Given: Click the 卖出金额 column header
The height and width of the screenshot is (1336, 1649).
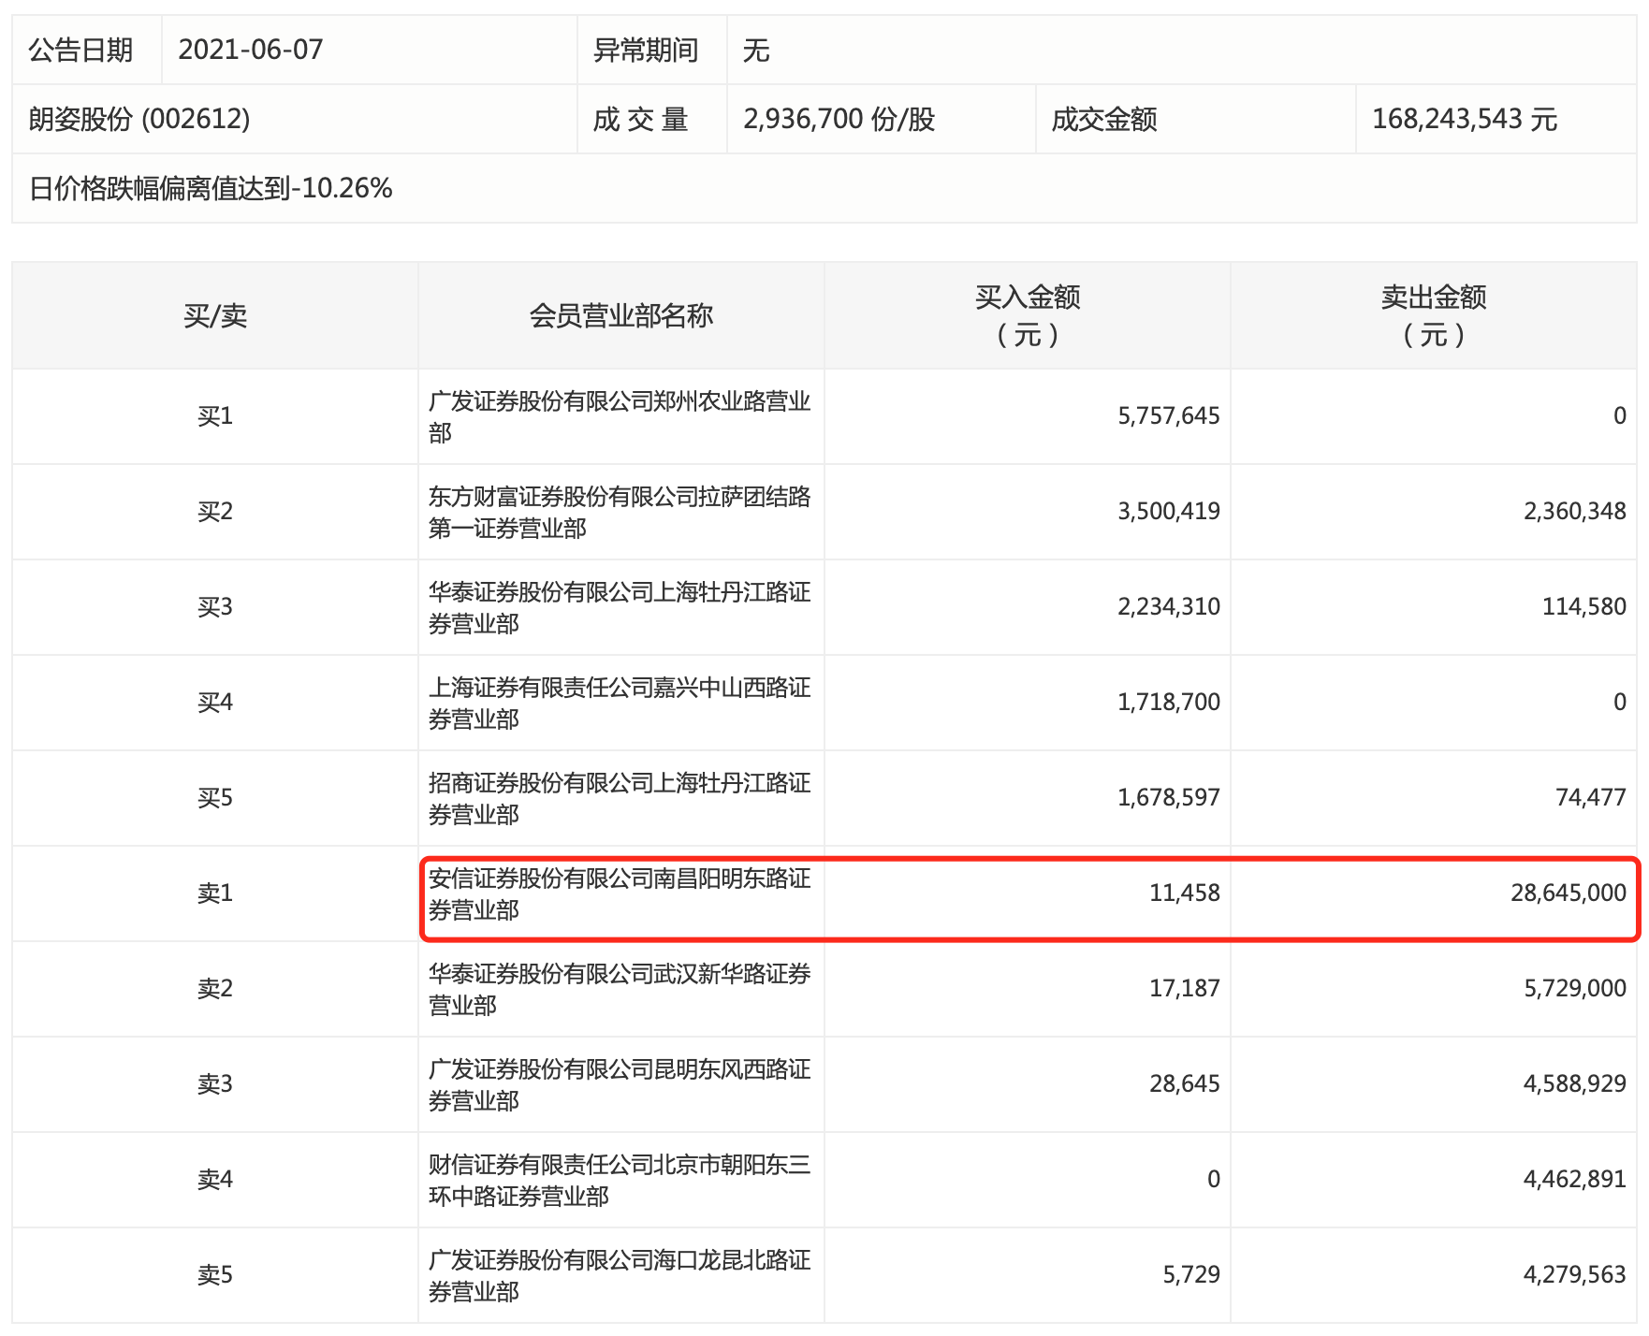Looking at the screenshot, I should point(1433,315).
